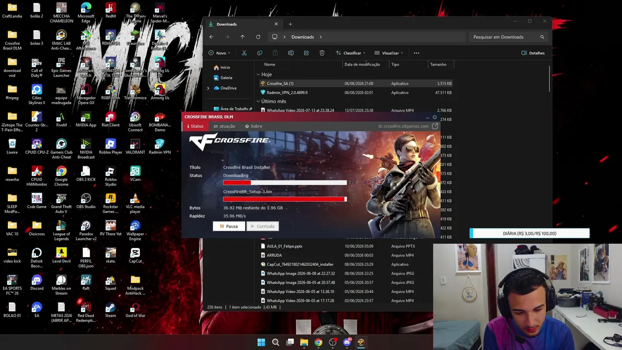This screenshot has height=350, width=622.
Task: Select the Google Chrome desktop shortcut
Action: (61, 176)
